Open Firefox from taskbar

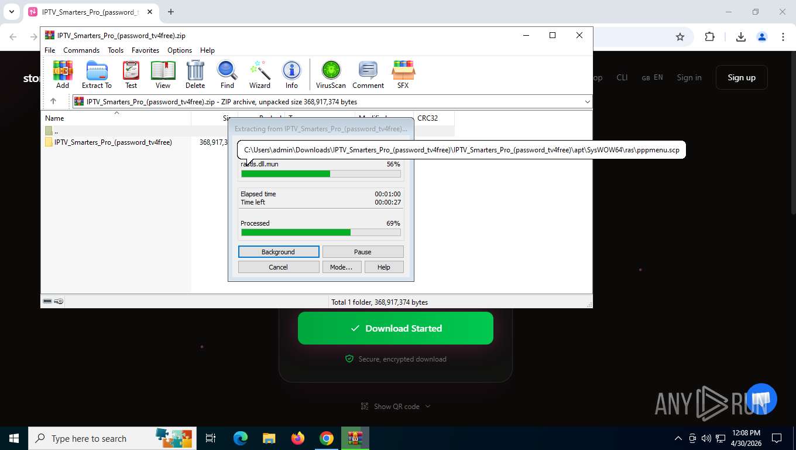tap(298, 438)
